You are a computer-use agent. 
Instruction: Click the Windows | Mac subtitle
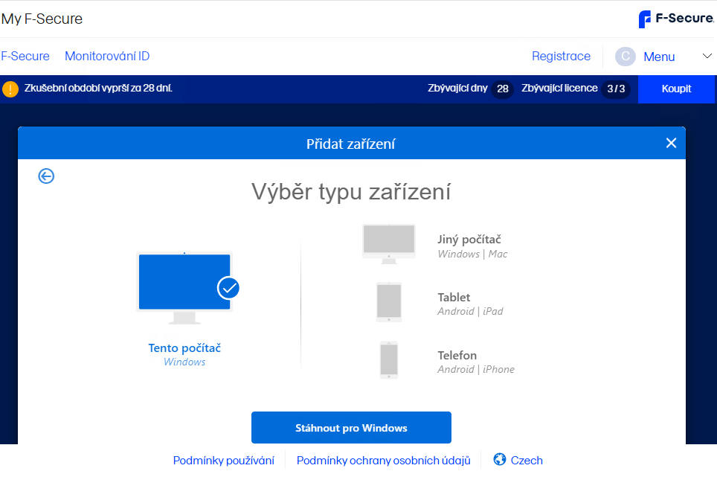472,254
